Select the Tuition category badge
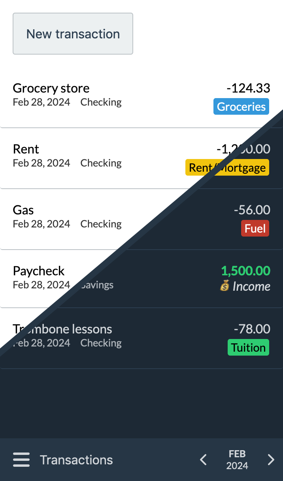The image size is (283, 481). [x=248, y=347]
